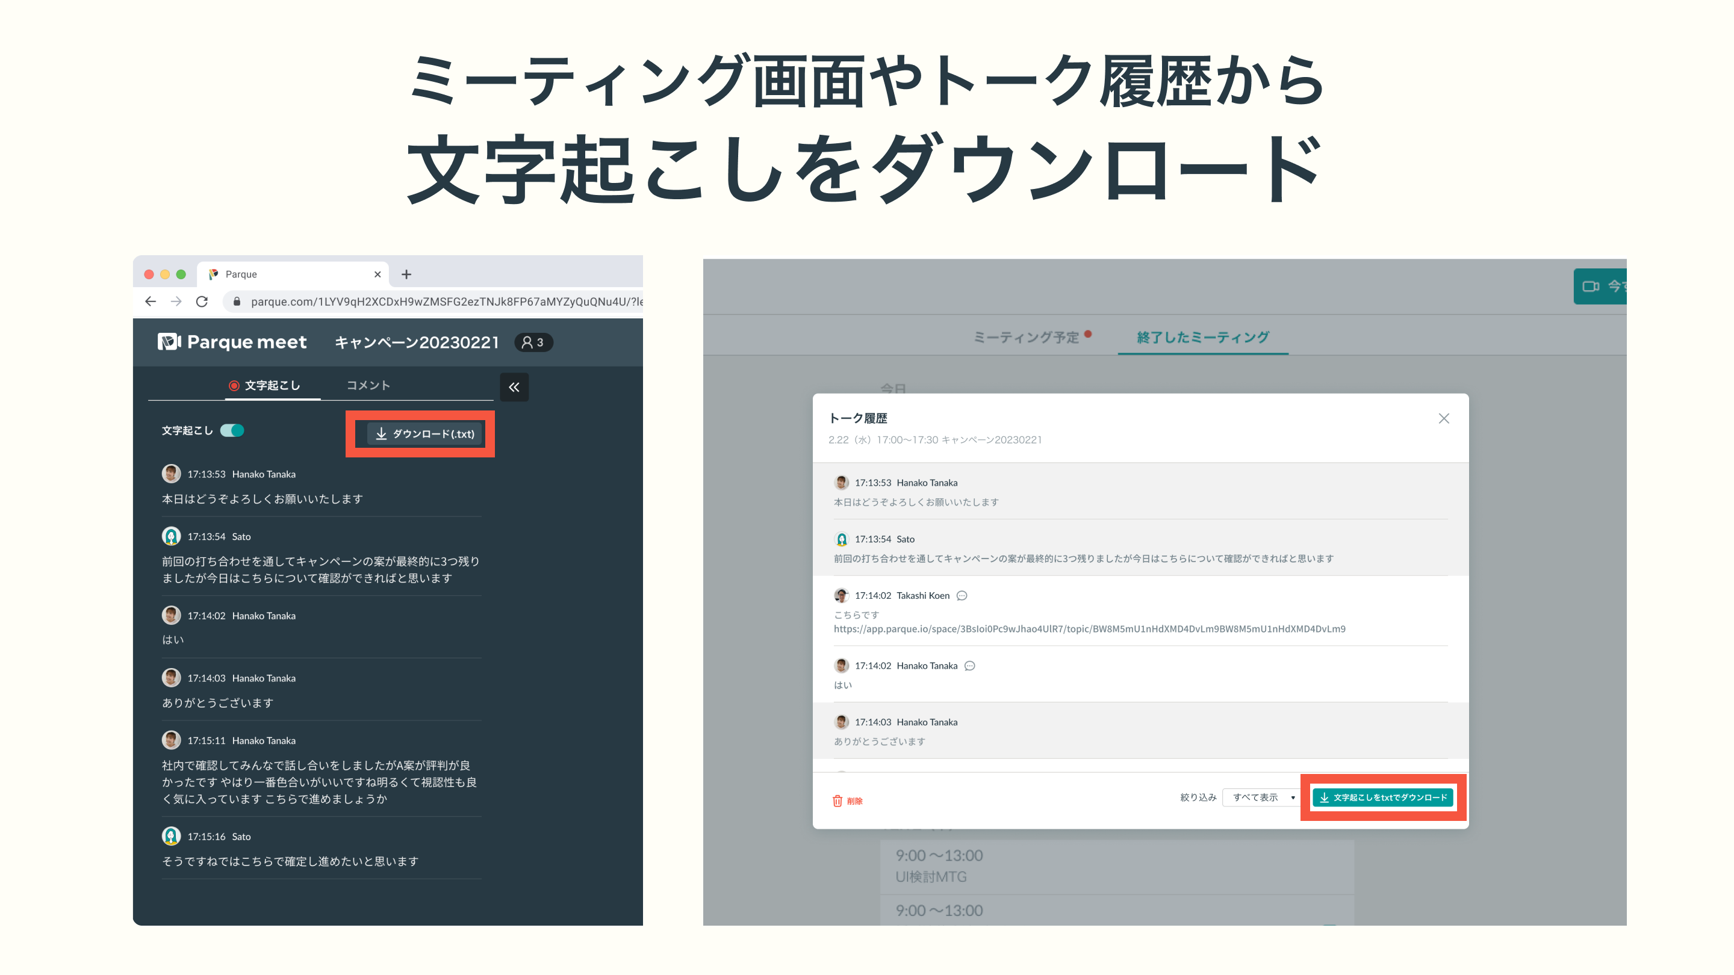This screenshot has width=1734, height=975.
Task: Click the trash icon next to 削除
Action: click(x=837, y=800)
